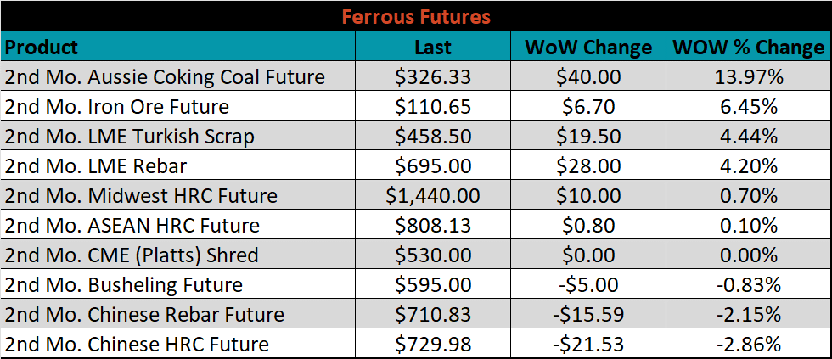This screenshot has width=832, height=359.
Task: Select the Aussie Coking Coal Future row label
Action: (x=178, y=76)
